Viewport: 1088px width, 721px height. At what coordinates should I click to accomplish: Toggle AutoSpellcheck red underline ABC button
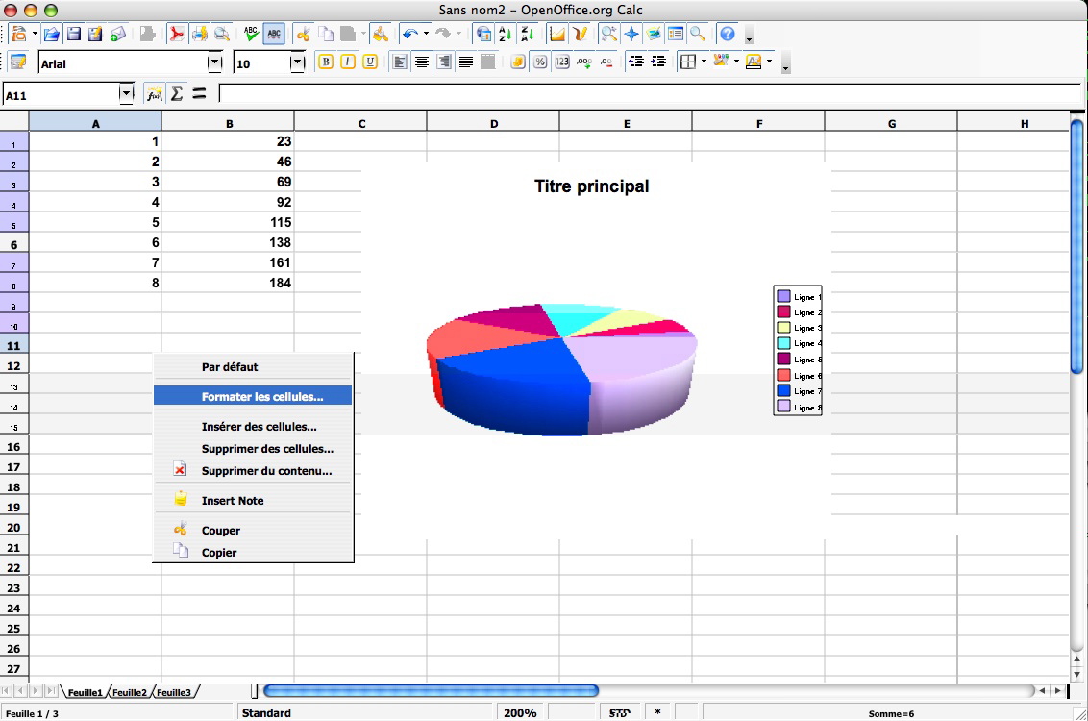(x=274, y=34)
